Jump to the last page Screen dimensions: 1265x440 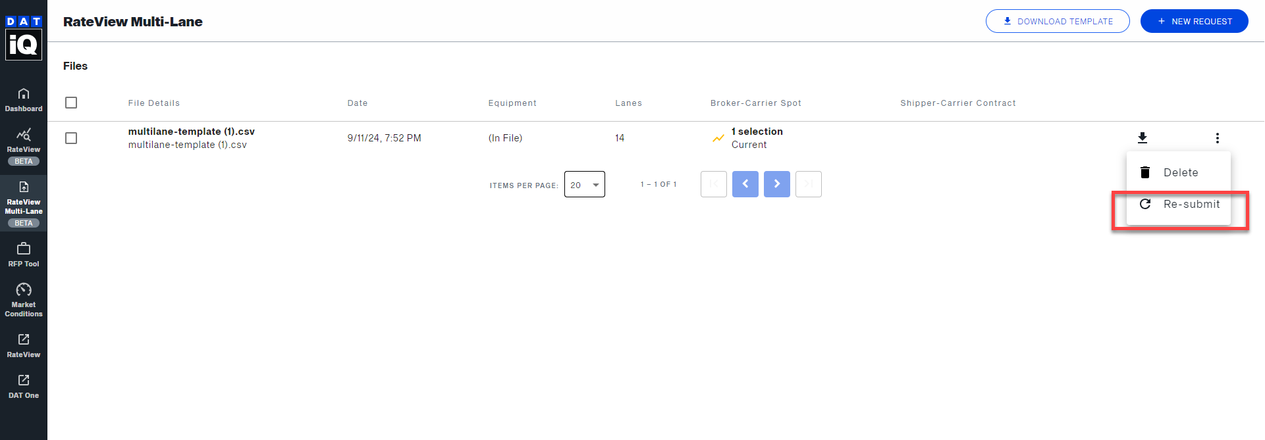(809, 184)
